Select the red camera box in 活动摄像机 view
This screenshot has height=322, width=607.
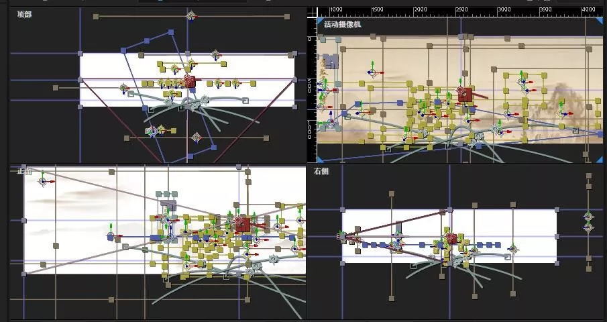465,95
